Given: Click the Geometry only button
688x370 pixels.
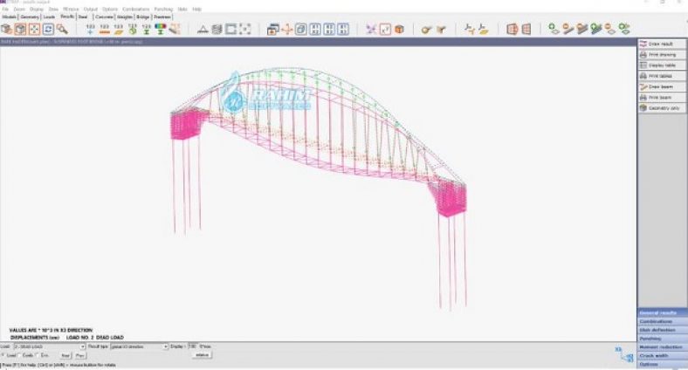Looking at the screenshot, I should pyautogui.click(x=662, y=108).
